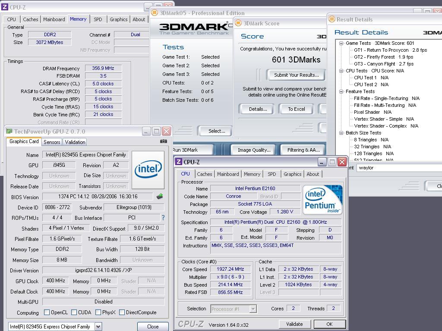Click the Driver Version field igxprd32
Viewport: 442px width, 331px height.
[104, 270]
